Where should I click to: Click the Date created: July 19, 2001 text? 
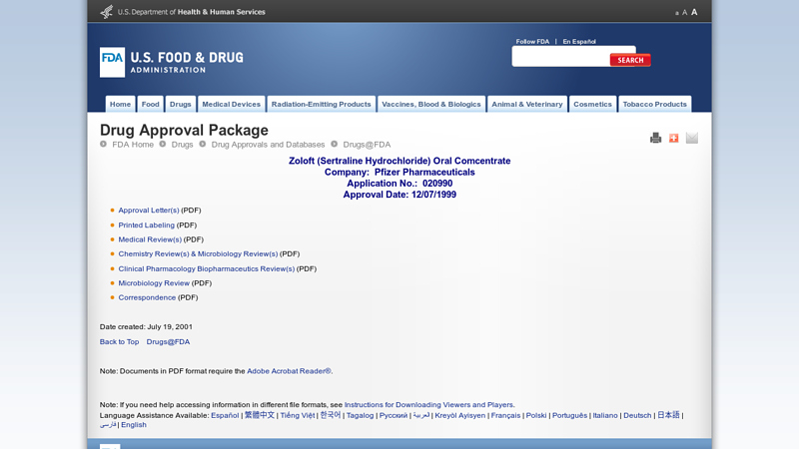tap(146, 327)
